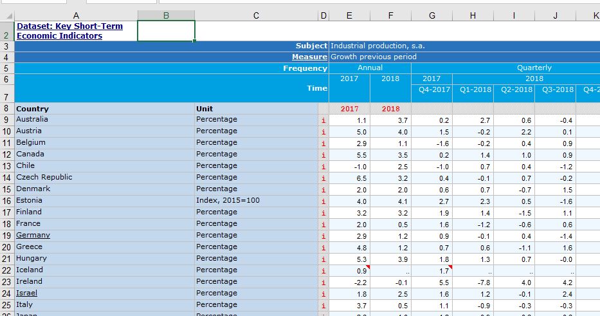
Task: Click the red 2018 cell in row 8
Action: pos(391,109)
